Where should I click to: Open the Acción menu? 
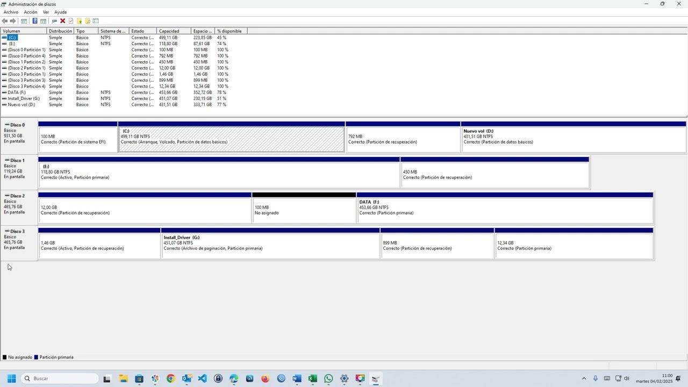(x=30, y=12)
